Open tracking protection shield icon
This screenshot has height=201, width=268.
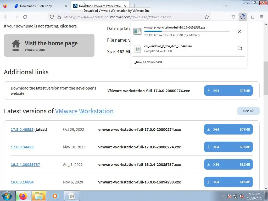pos(52,17)
